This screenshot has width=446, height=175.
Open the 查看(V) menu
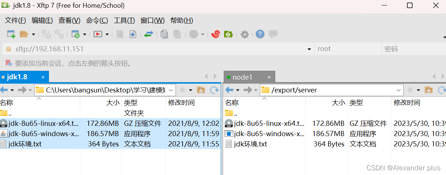click(70, 21)
